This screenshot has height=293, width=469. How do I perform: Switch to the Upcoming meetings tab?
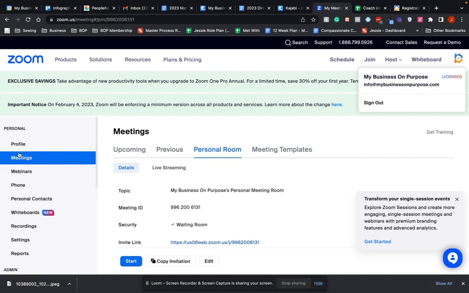pyautogui.click(x=129, y=149)
